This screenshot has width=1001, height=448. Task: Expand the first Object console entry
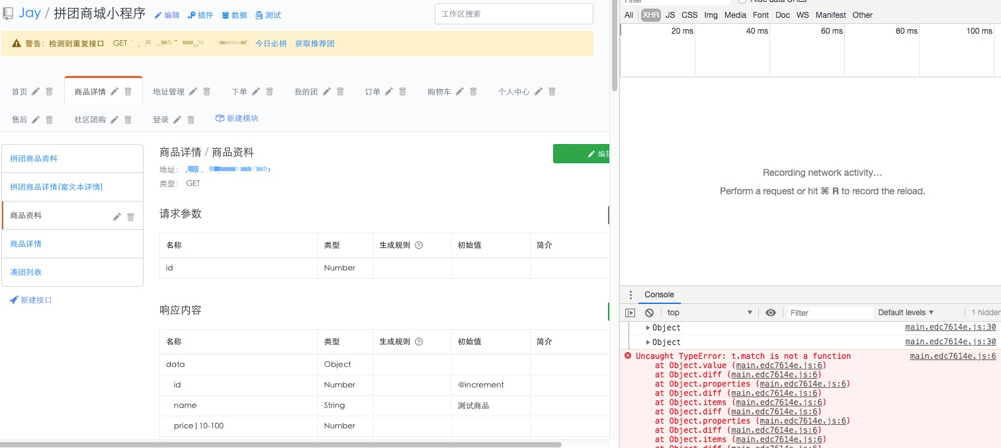tap(648, 328)
